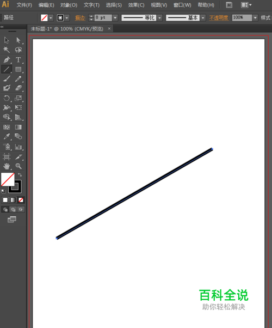Open the 对象(O) menu
Image resolution: width=272 pixels, height=328 pixels.
(x=69, y=5)
